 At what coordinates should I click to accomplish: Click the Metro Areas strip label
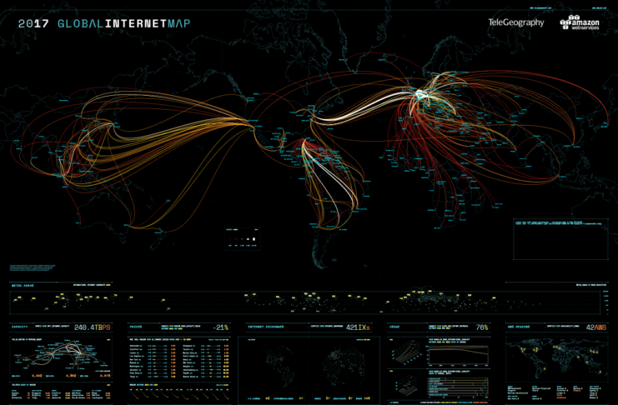click(21, 285)
